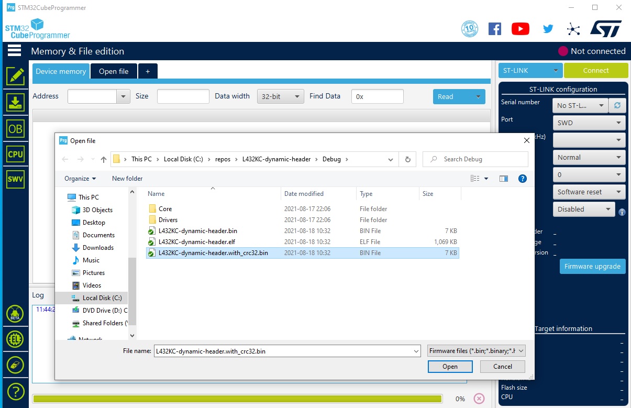Click the Up folder arrow in dialog
The height and width of the screenshot is (408, 631).
click(x=104, y=159)
